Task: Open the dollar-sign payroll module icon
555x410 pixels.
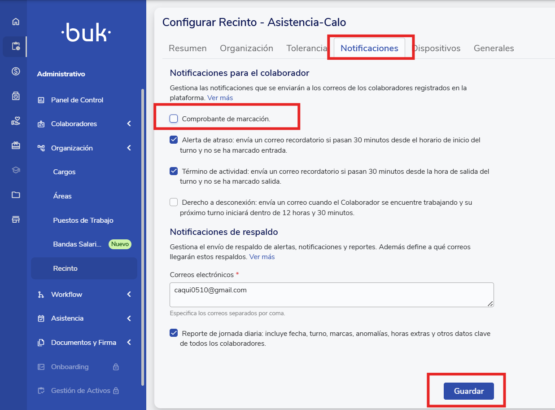Action: pyautogui.click(x=16, y=71)
